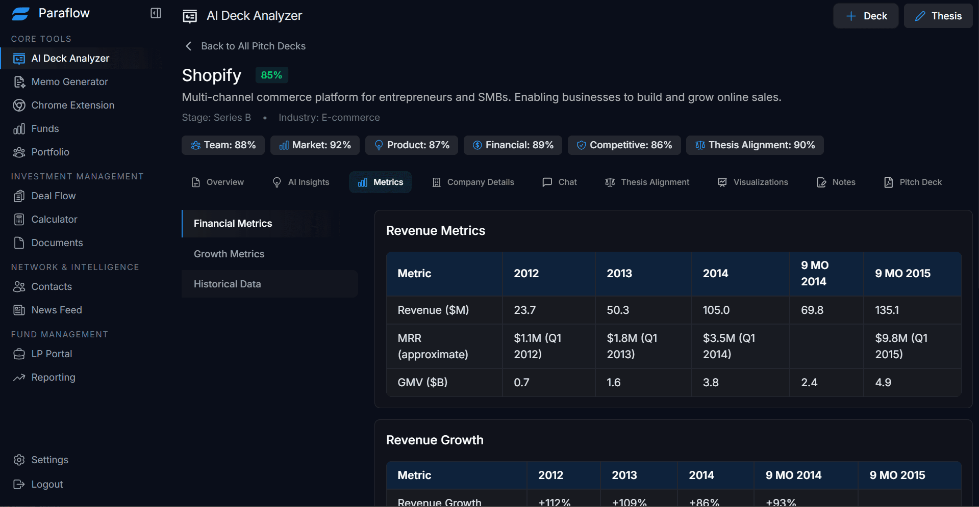The width and height of the screenshot is (979, 507).
Task: Click the Paraflow logo icon
Action: [20, 13]
